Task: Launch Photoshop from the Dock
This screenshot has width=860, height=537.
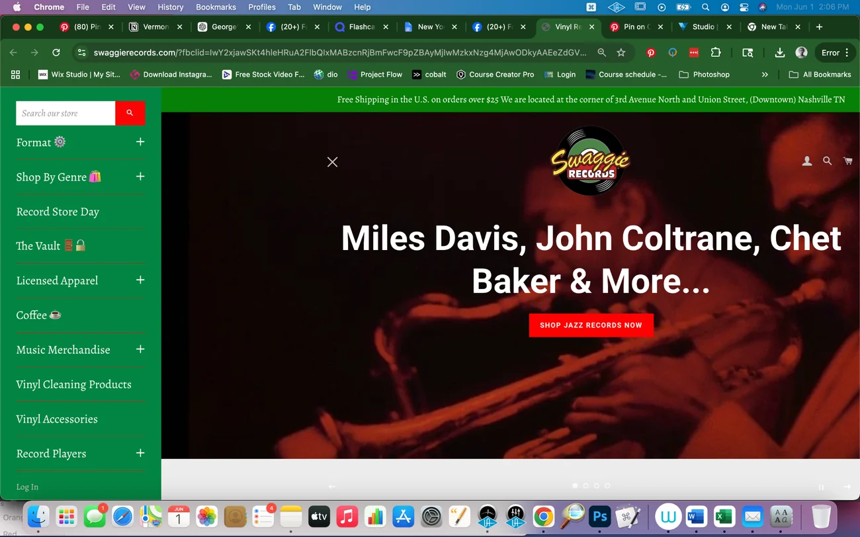Action: click(x=600, y=516)
